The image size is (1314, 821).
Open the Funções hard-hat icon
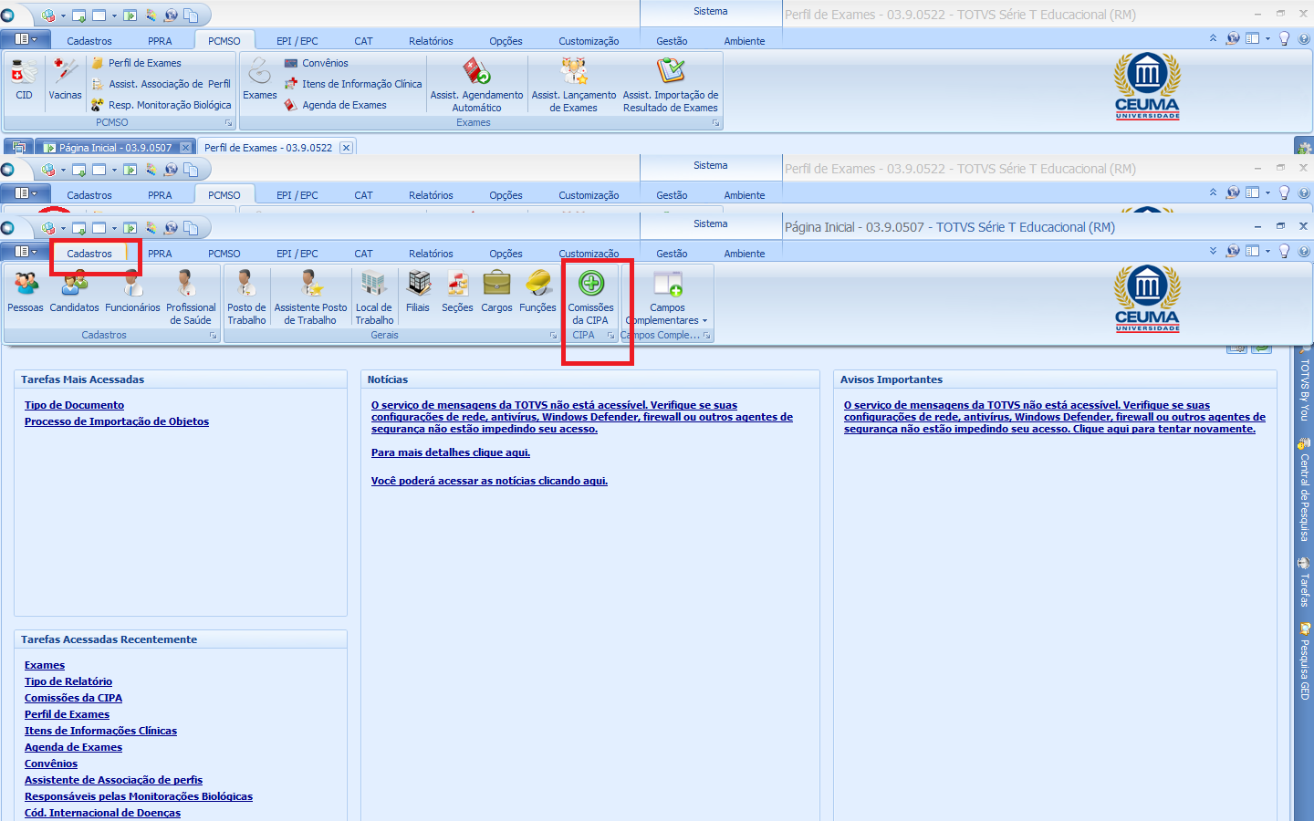click(x=537, y=293)
